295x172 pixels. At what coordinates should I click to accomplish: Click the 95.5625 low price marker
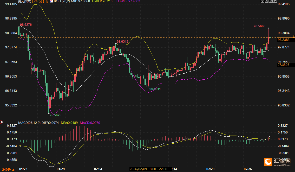click(56, 115)
